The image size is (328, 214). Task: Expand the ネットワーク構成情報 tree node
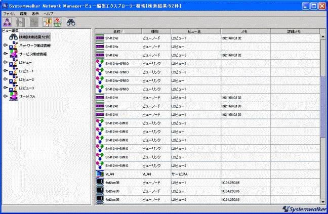(x=5, y=46)
